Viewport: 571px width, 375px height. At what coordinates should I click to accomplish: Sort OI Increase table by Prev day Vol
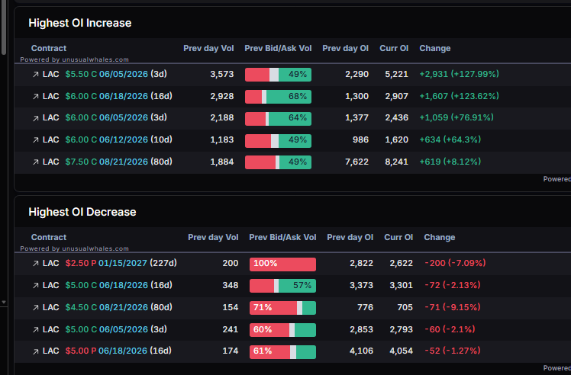pyautogui.click(x=208, y=48)
